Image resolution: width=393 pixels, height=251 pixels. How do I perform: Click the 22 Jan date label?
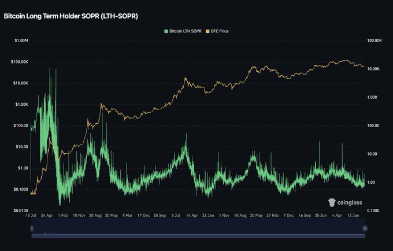click(208, 215)
